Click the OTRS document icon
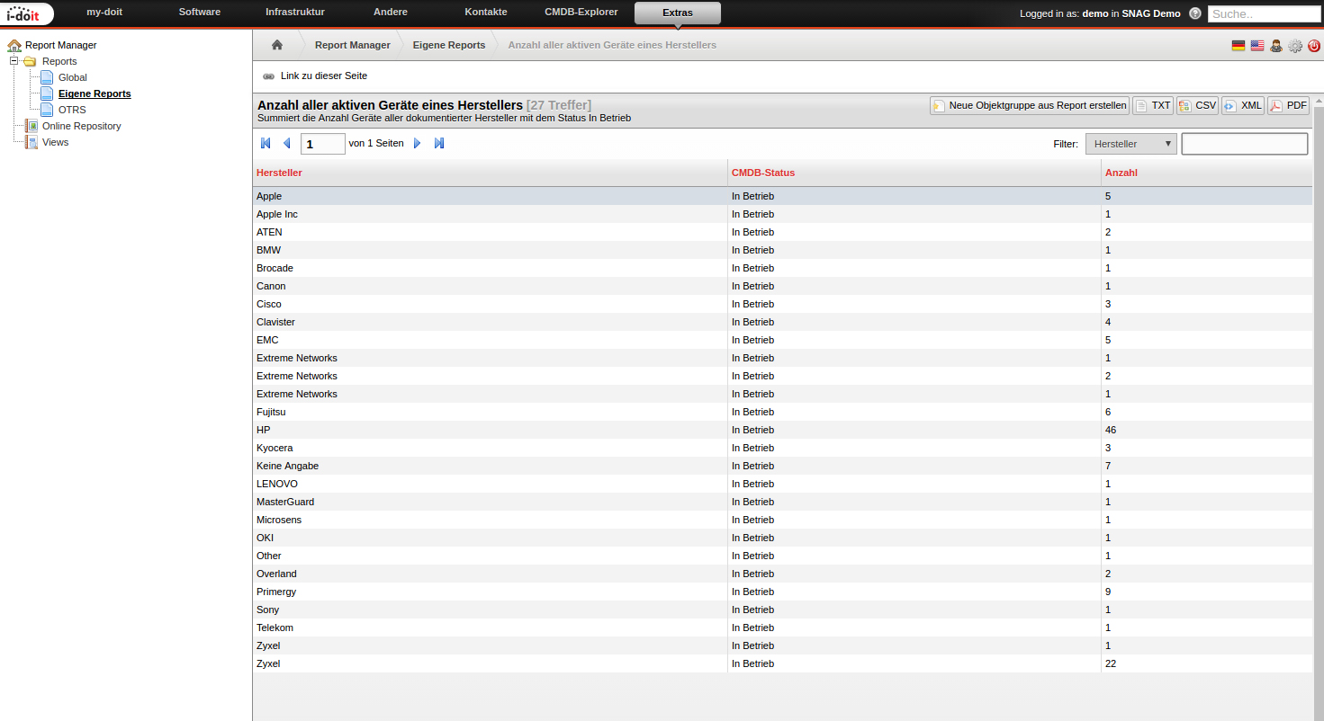This screenshot has width=1324, height=721. click(47, 110)
